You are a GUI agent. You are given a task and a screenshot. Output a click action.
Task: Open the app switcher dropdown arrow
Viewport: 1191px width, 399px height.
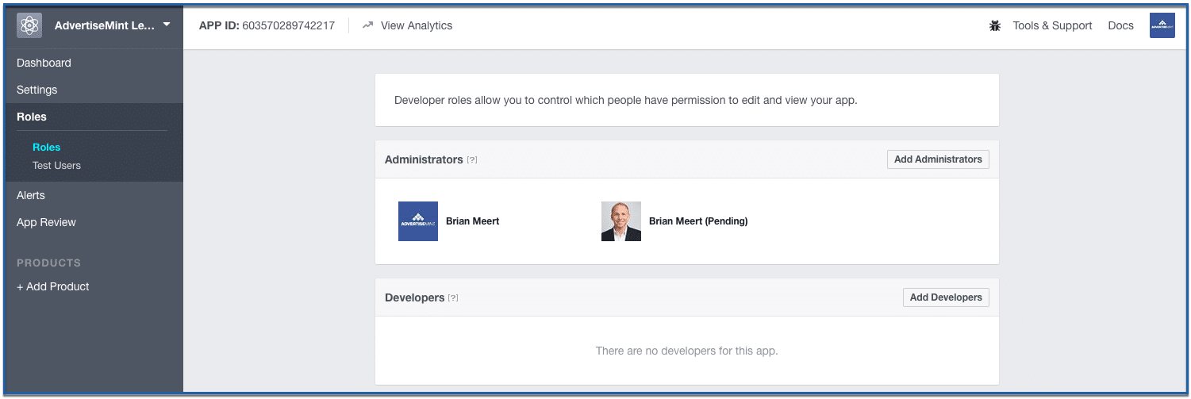click(167, 25)
